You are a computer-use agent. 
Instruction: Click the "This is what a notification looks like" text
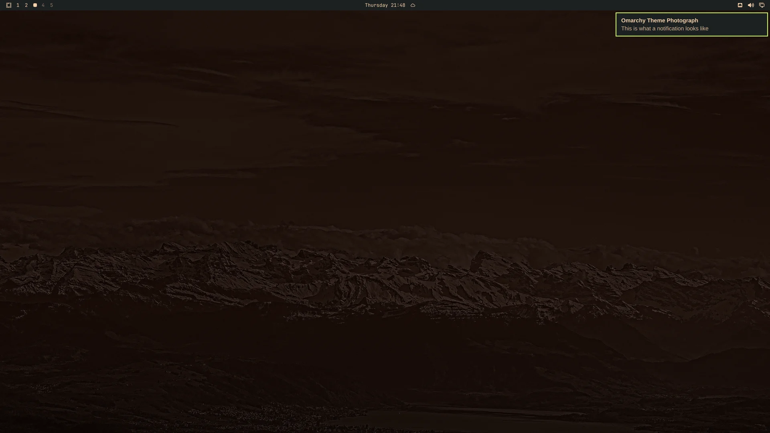(x=665, y=28)
